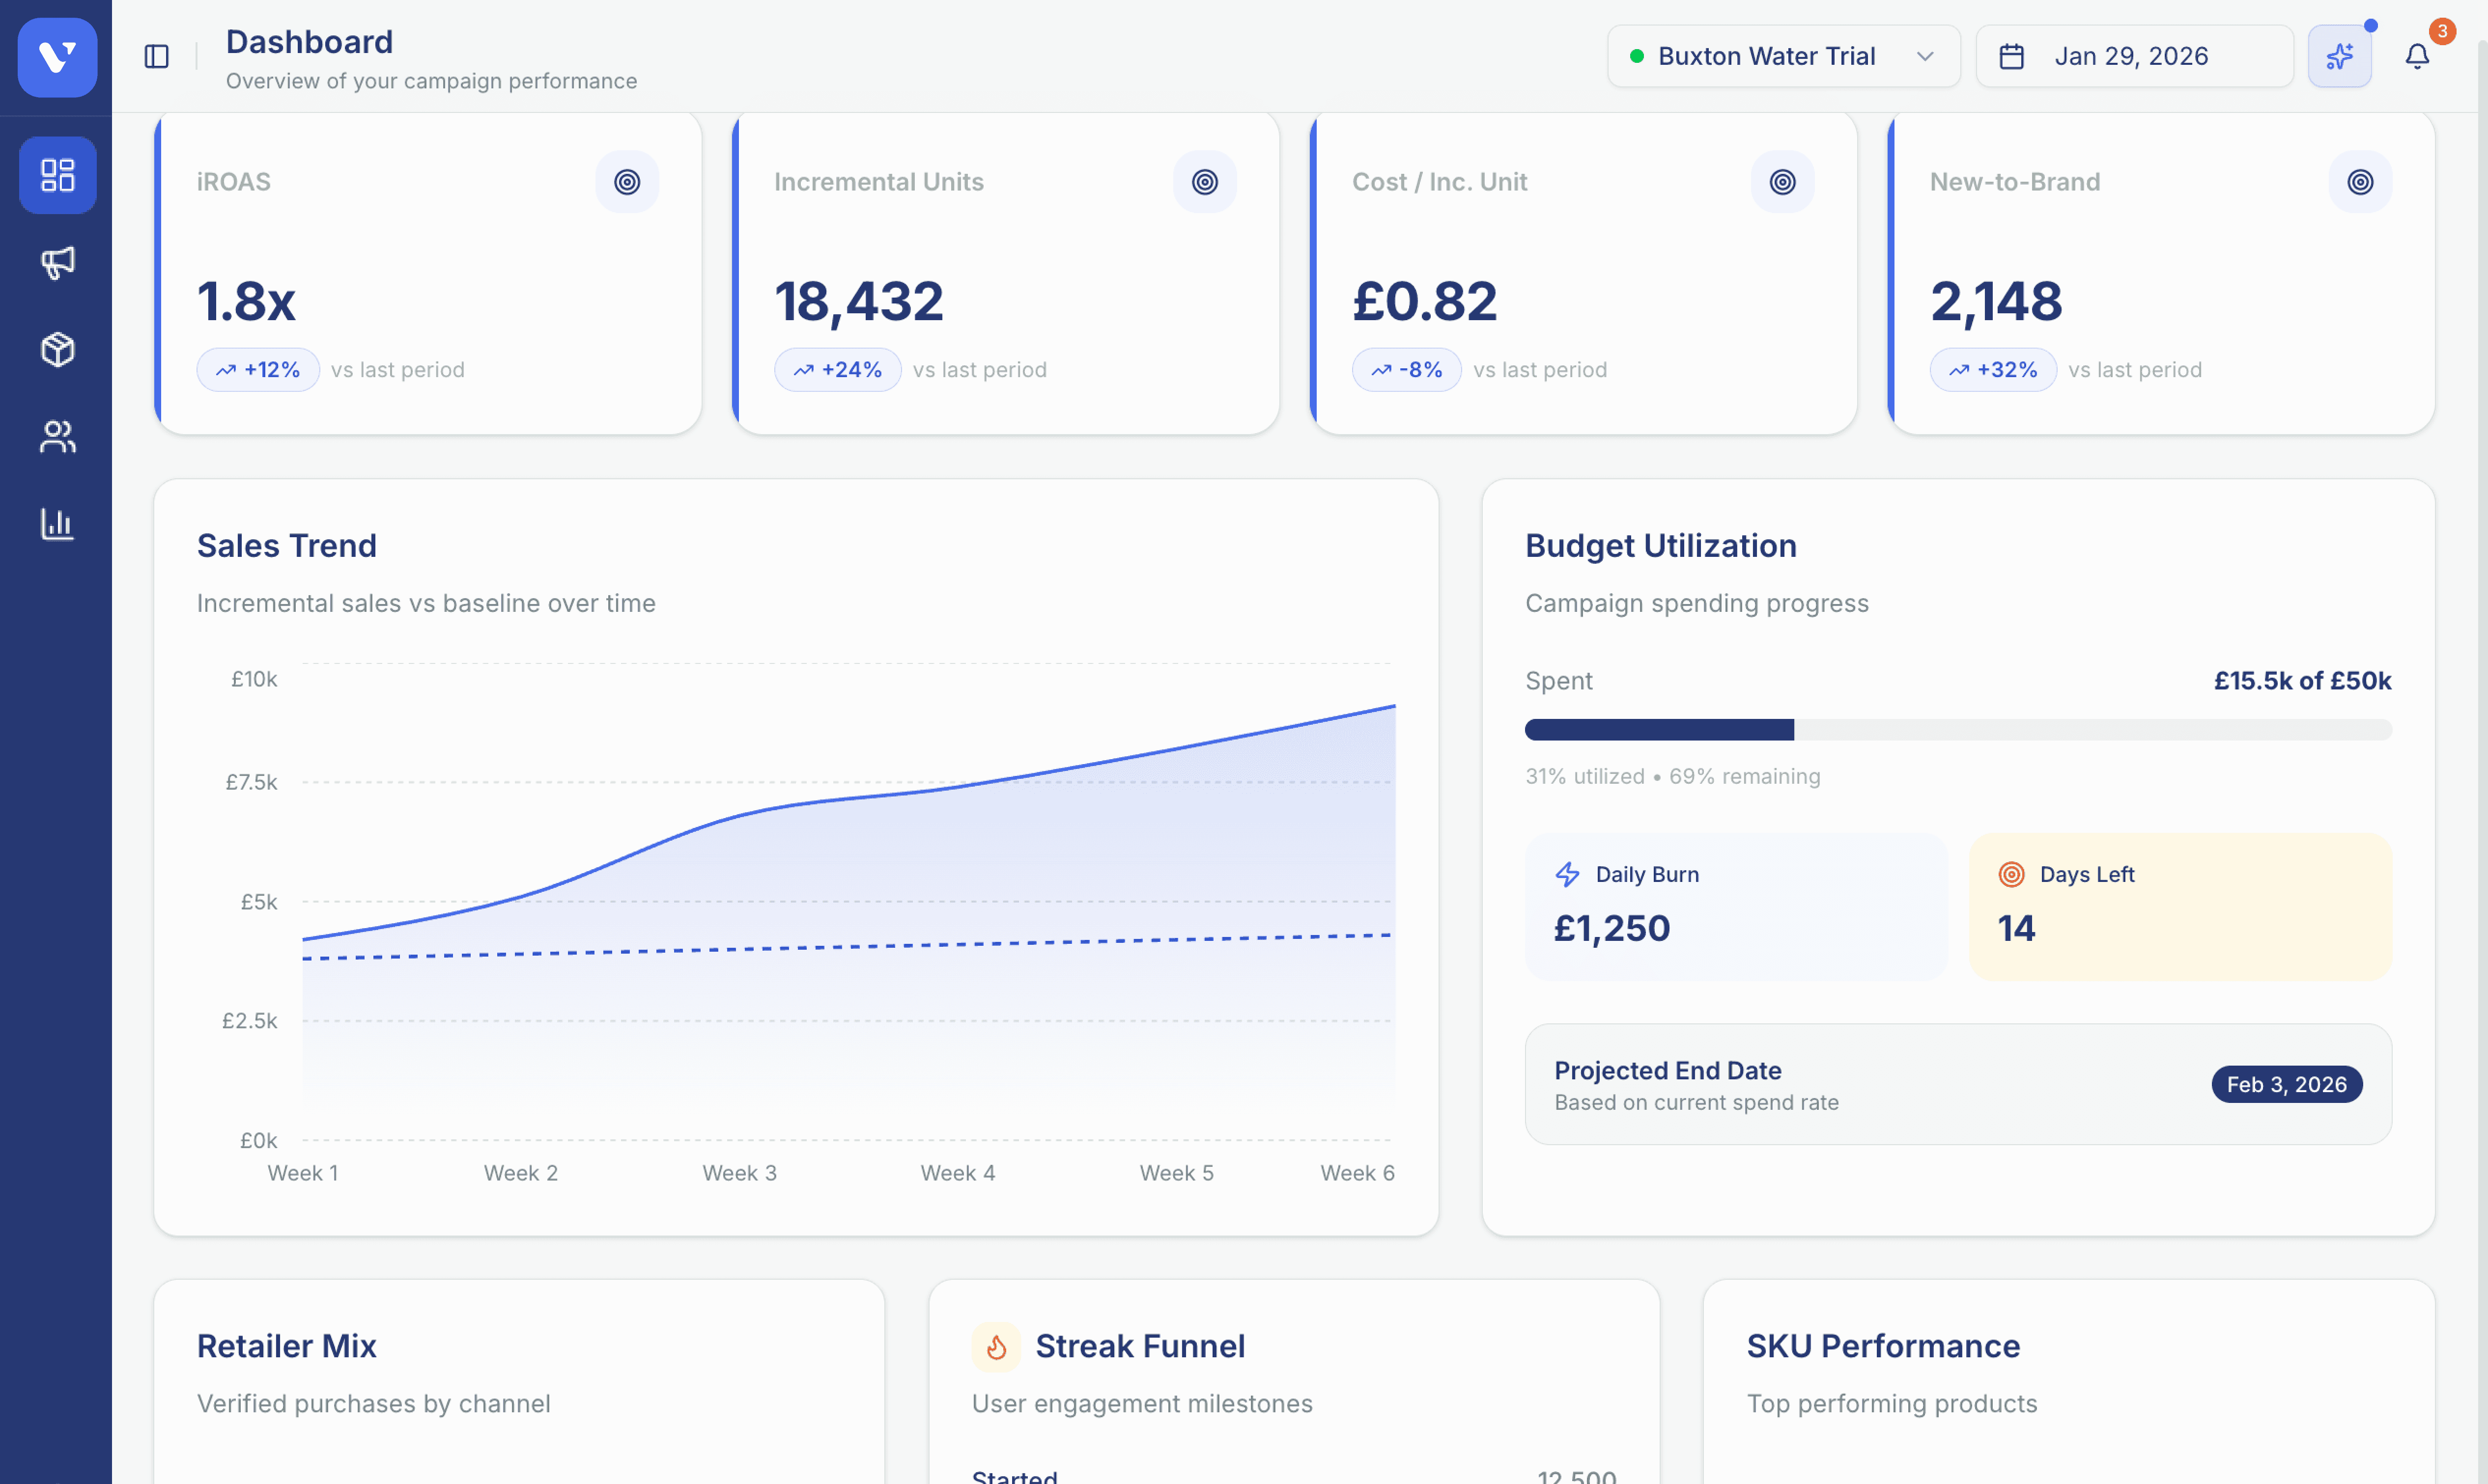Click the lightning icon next to Daily Burn
This screenshot has width=2488, height=1484.
click(x=1567, y=873)
